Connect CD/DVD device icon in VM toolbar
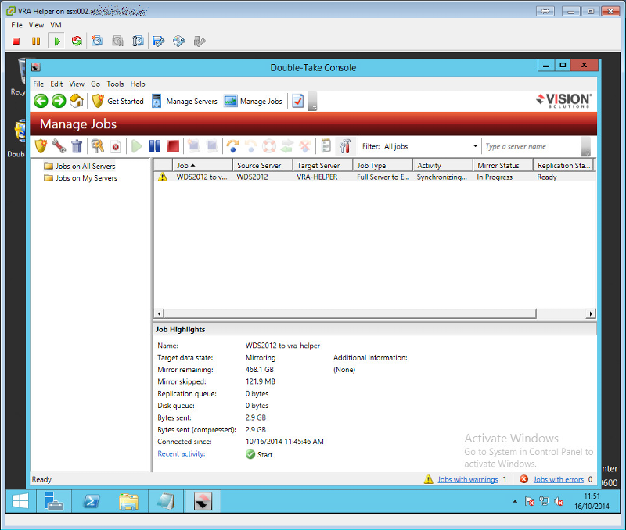Screen dimensions: 626x530 pos(179,41)
